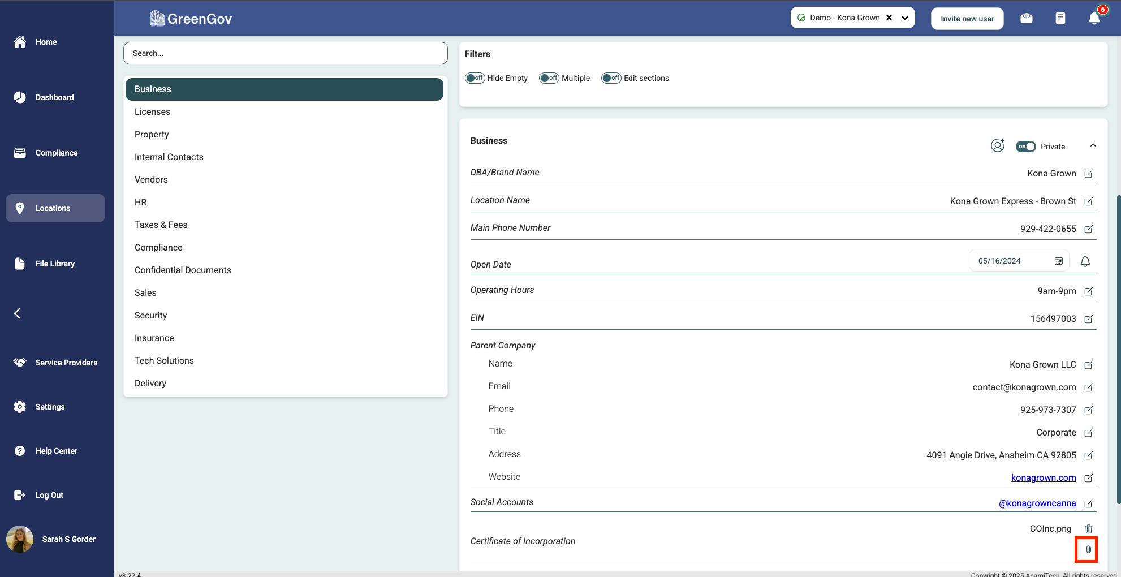The image size is (1121, 577).
Task: Open notifications bell with 6 badge
Action: (x=1095, y=18)
